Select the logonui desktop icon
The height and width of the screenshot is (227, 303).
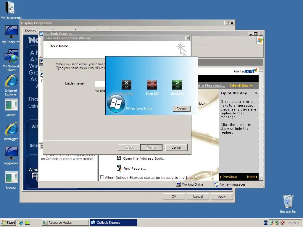tap(11, 180)
